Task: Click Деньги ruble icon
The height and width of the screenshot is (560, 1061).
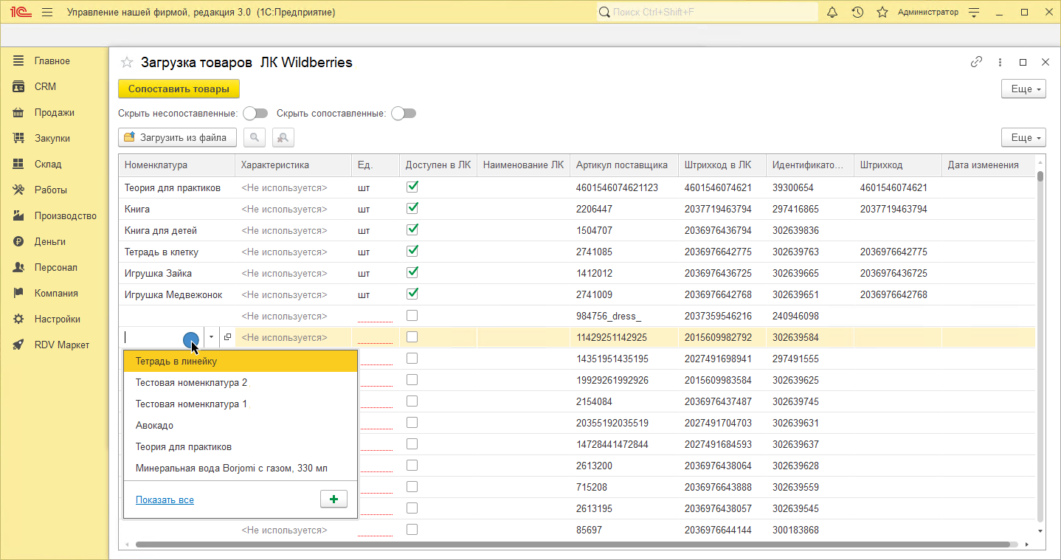Action: click(x=18, y=241)
